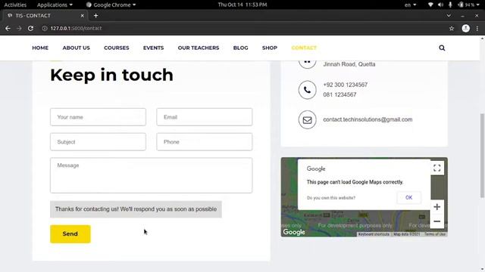485x272 pixels.
Task: Open the Activities overview
Action: [x=15, y=5]
